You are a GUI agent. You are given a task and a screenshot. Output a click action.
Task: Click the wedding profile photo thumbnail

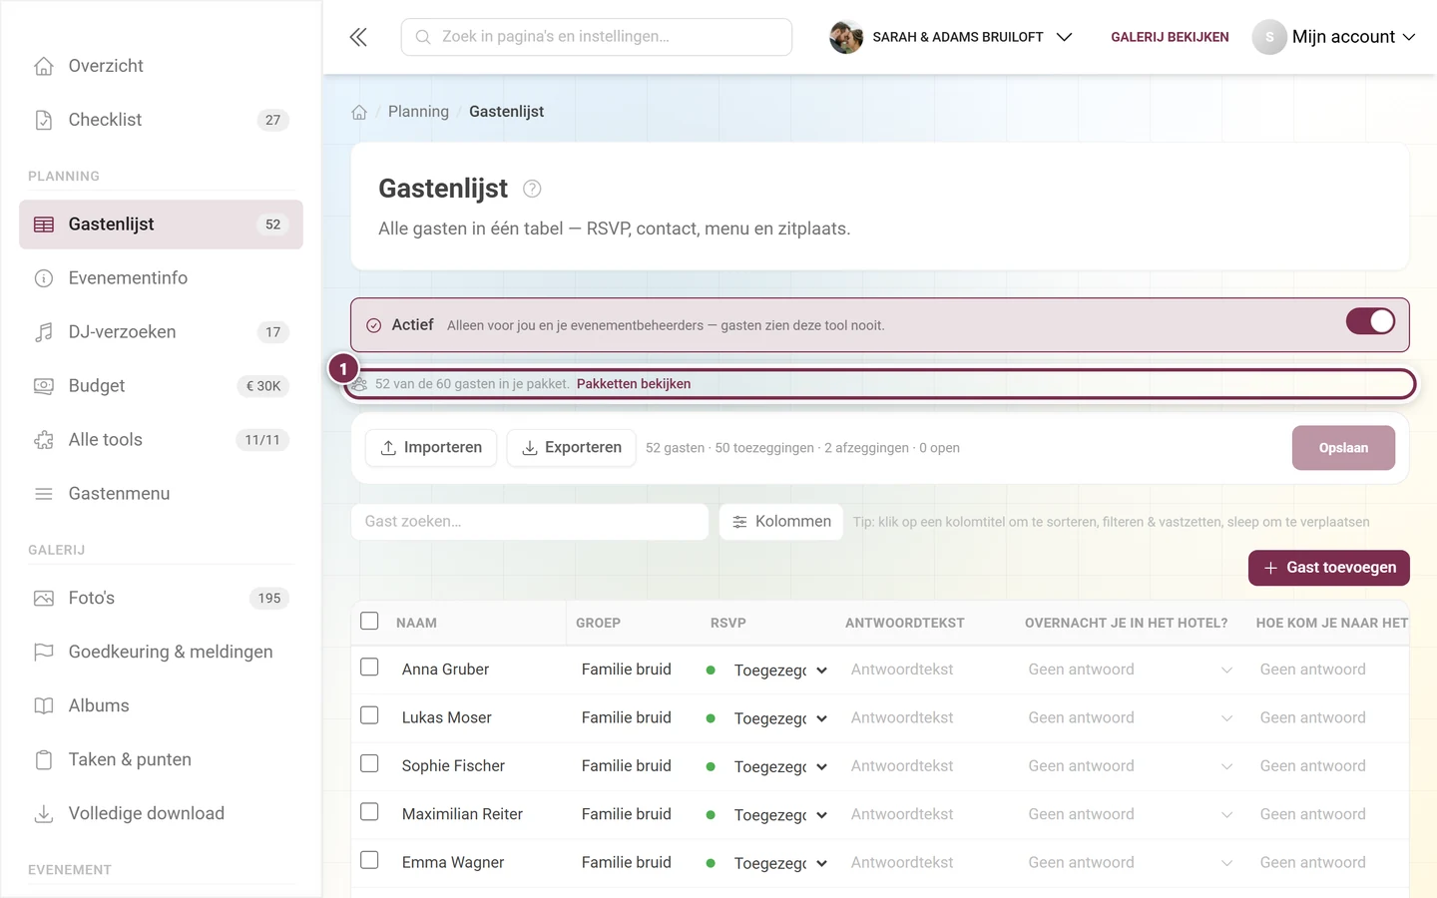pyautogui.click(x=846, y=37)
